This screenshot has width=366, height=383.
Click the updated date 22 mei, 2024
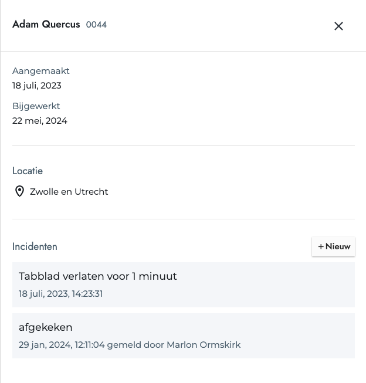pos(39,121)
